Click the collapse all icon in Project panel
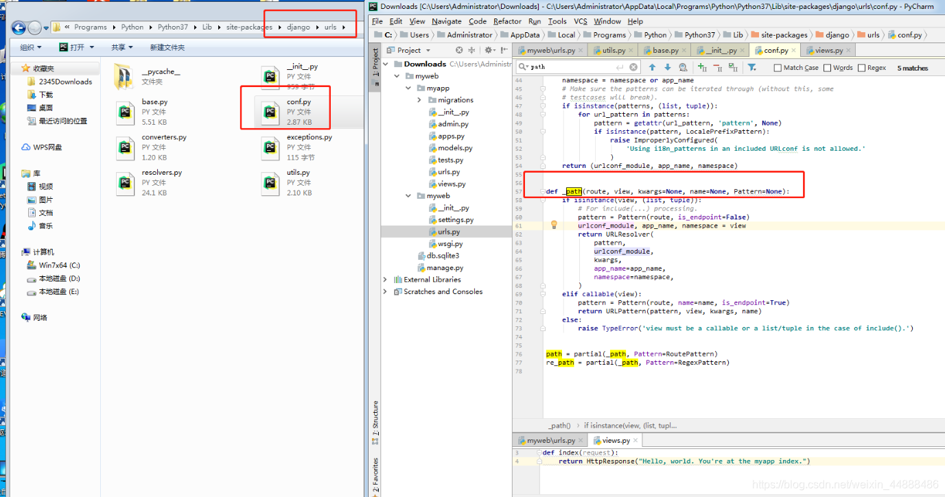The width and height of the screenshot is (945, 497). (471, 50)
